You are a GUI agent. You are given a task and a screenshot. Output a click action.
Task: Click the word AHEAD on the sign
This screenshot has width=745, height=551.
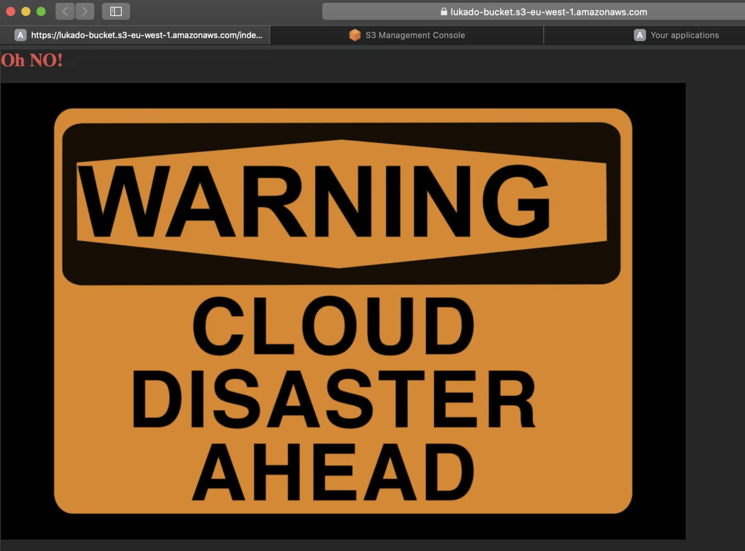click(x=333, y=472)
